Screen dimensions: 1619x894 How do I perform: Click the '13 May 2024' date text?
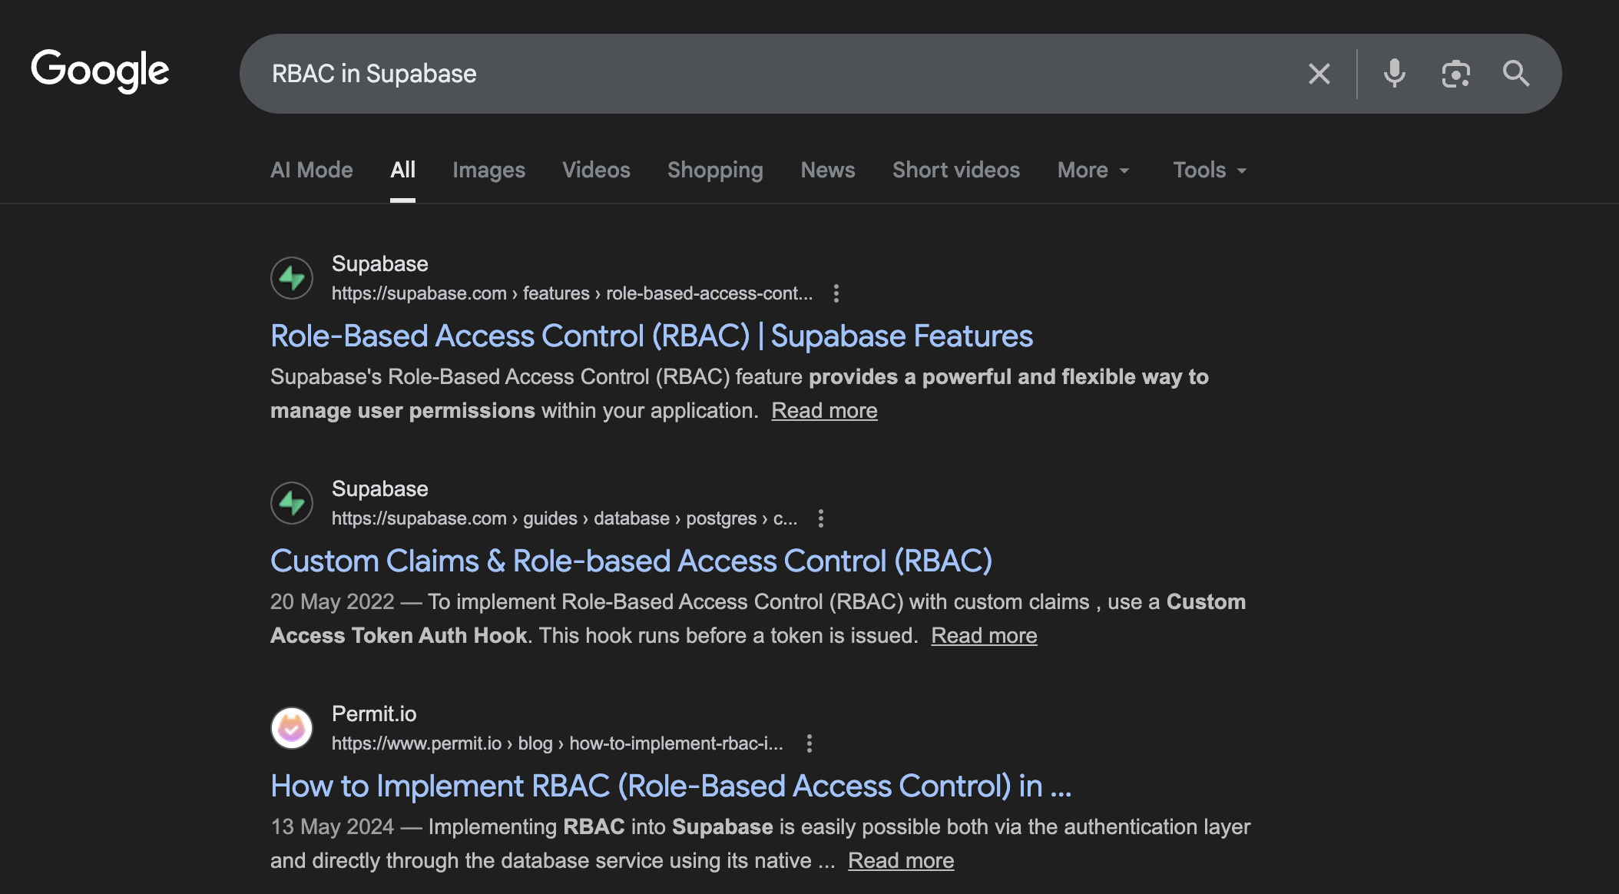pos(332,827)
